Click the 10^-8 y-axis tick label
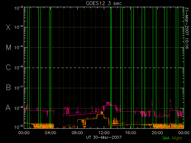This screenshot has width=191, height=143. [19, 108]
